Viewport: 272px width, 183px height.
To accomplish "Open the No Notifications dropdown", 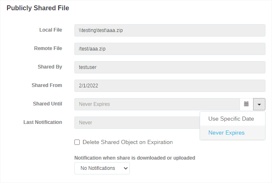I will point(102,168).
